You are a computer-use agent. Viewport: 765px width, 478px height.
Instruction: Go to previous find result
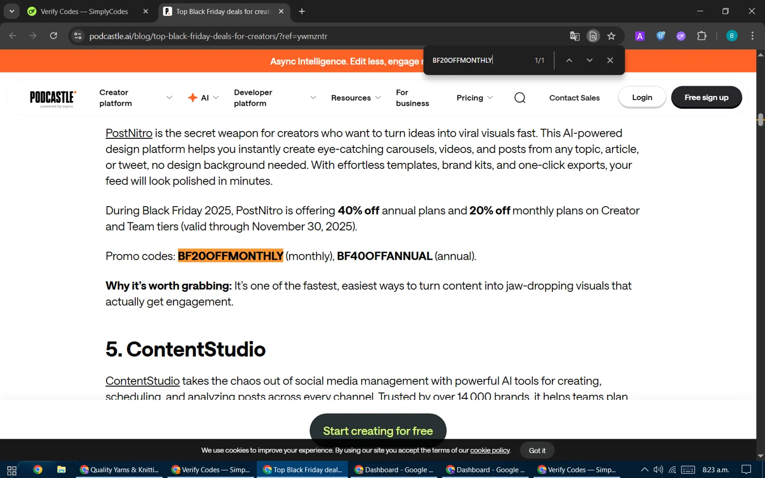[569, 60]
